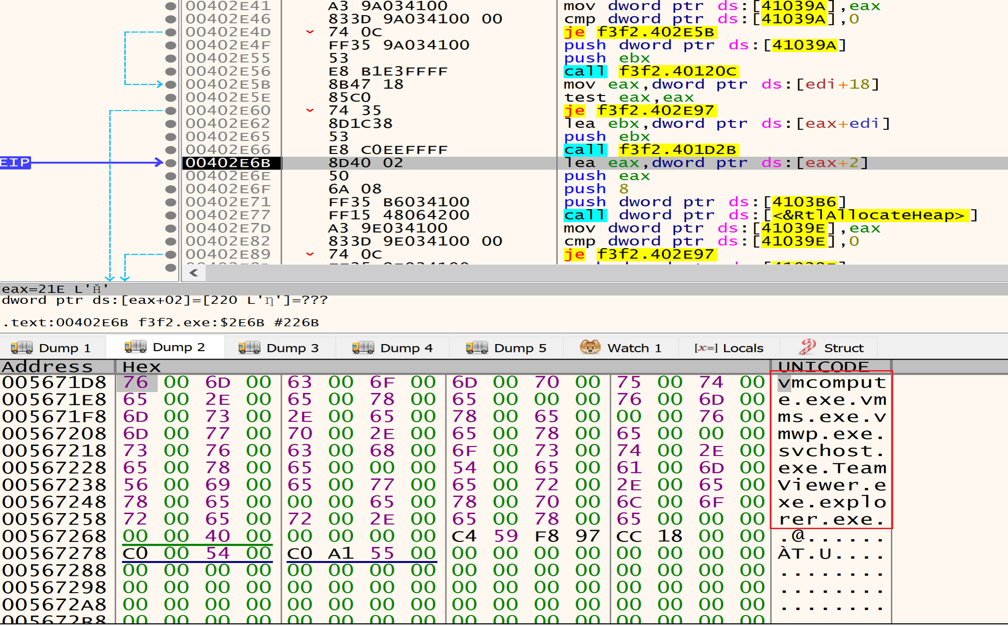Click the EIP label marker
This screenshot has height=626, width=1008.
coord(15,163)
